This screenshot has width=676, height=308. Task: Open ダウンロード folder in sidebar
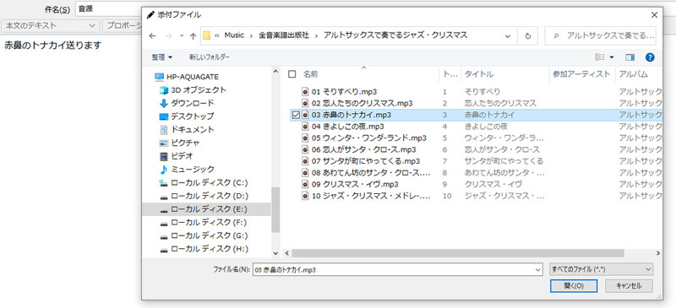pos(192,104)
